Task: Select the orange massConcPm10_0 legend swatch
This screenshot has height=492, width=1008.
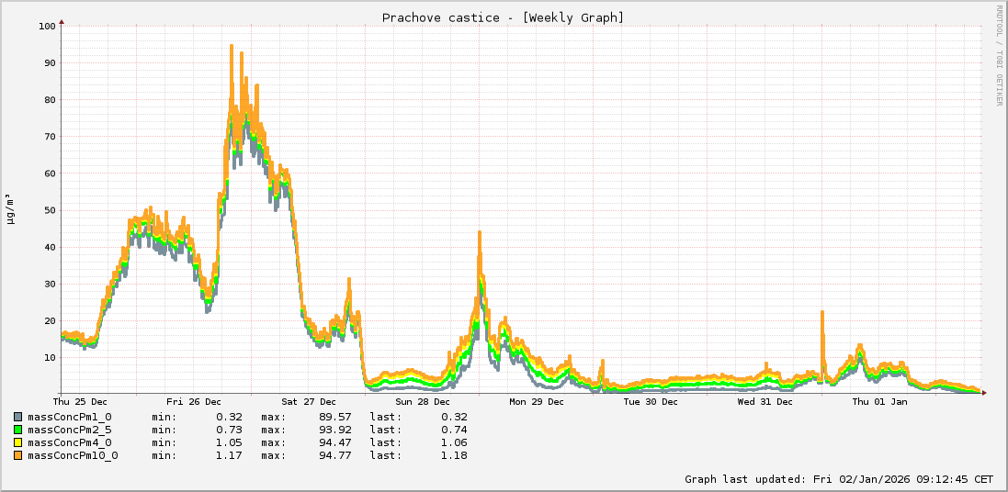Action: point(18,455)
